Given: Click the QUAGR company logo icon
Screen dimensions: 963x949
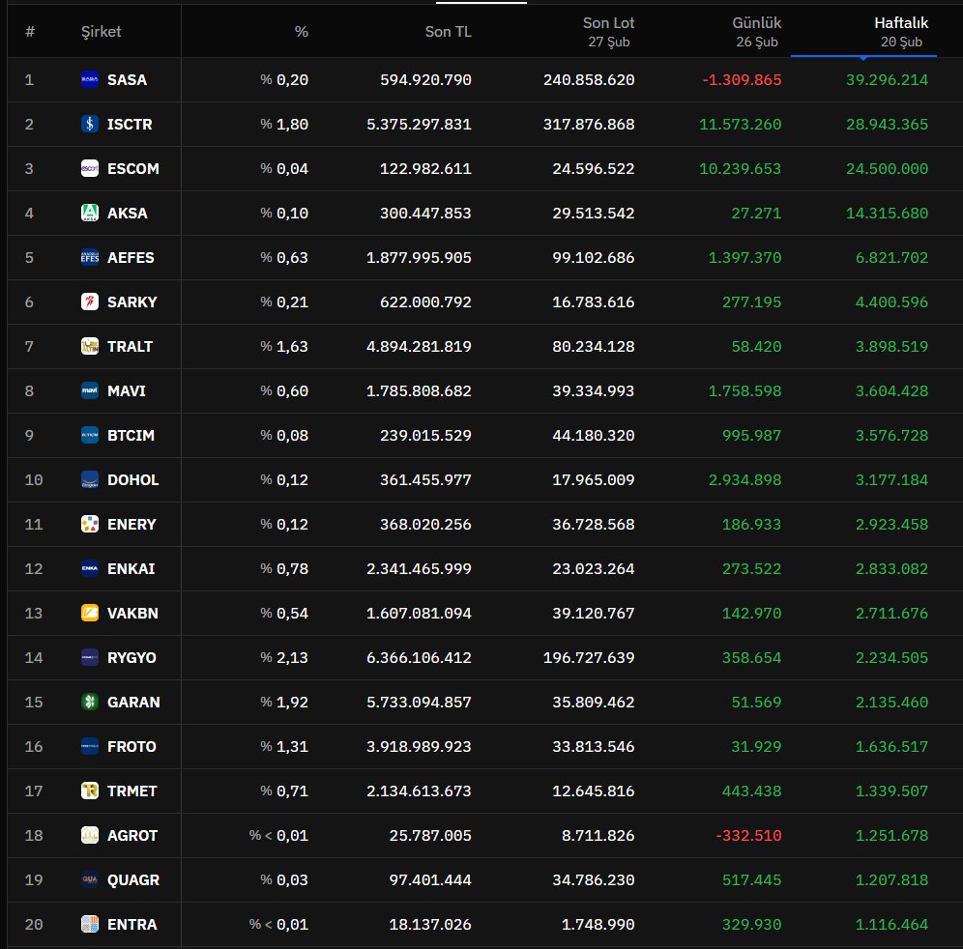Looking at the screenshot, I should (x=90, y=879).
